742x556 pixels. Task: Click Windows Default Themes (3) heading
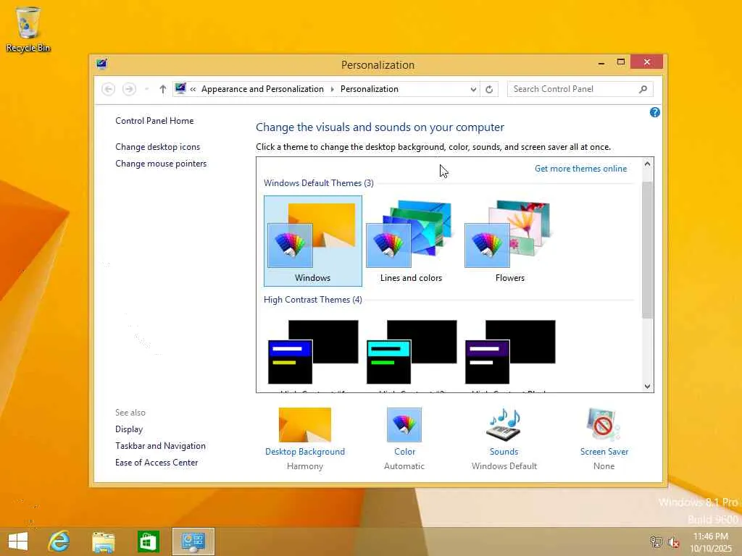319,183
